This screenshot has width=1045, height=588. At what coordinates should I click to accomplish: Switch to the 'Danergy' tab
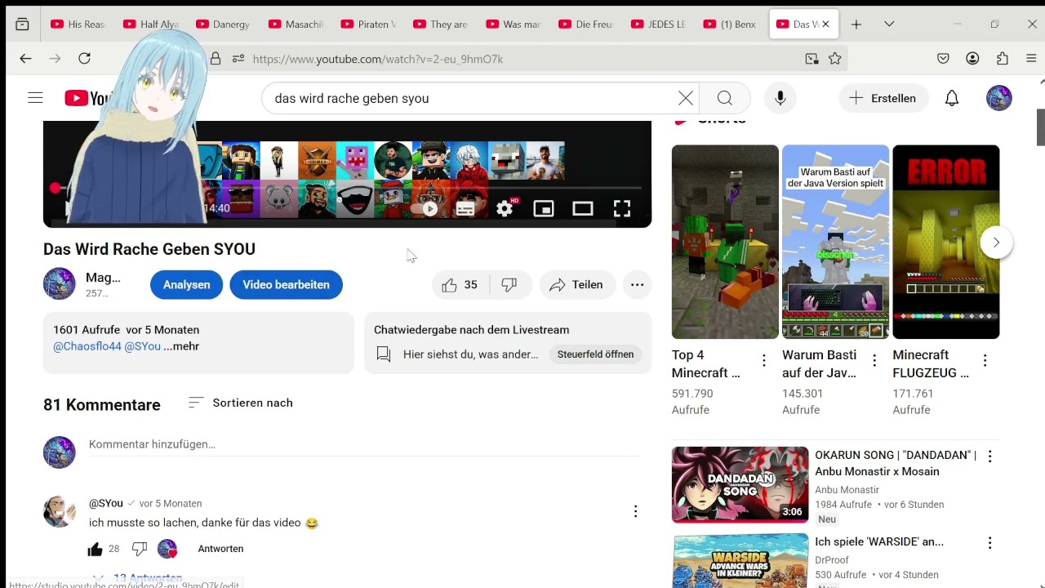[x=224, y=24]
